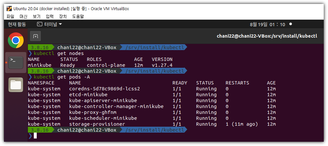Click pod name 'kube-proxy-ghfnm'
This screenshot has width=328, height=146.
coord(93,112)
